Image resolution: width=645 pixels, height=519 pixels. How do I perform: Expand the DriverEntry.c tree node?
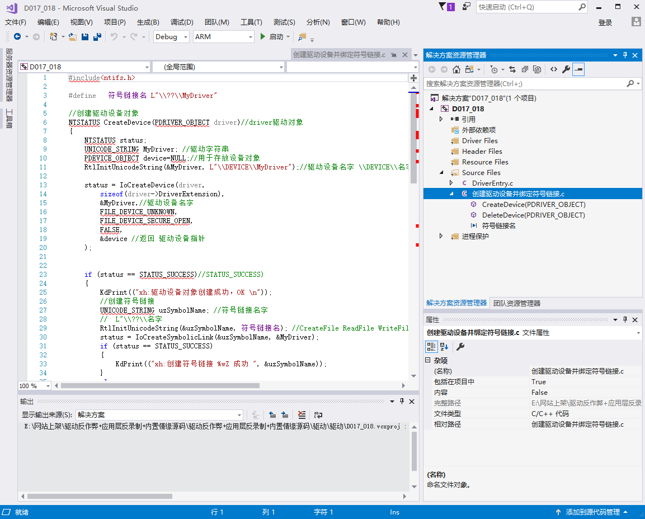pyautogui.click(x=452, y=183)
